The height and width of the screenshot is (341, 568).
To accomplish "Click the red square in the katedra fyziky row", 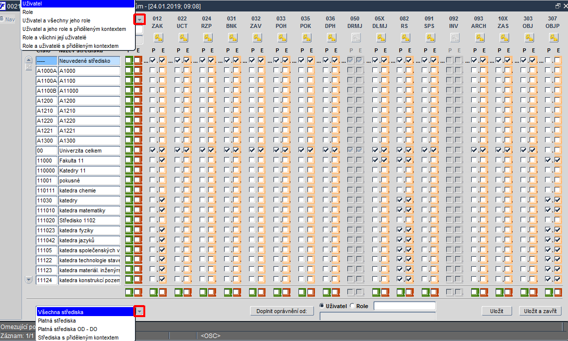I will [x=138, y=230].
